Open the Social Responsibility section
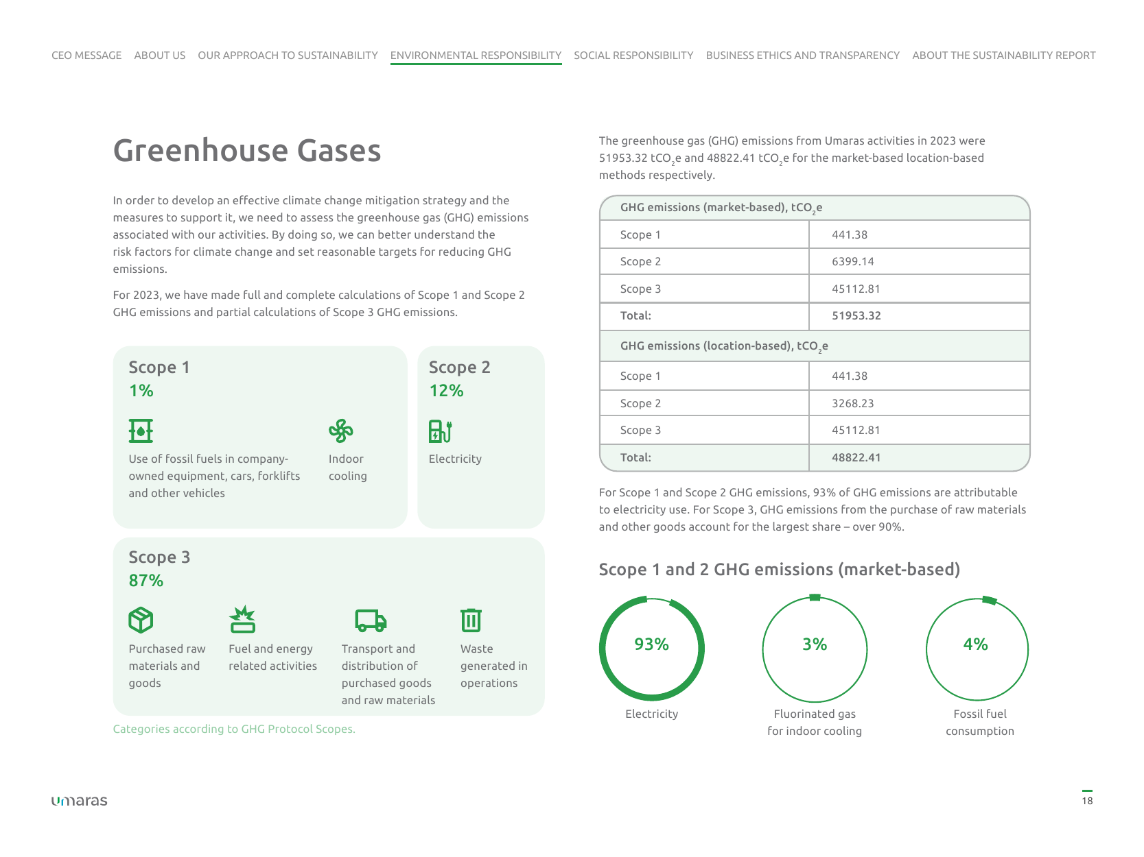Viewport: 1144px width, 857px height. (x=633, y=56)
